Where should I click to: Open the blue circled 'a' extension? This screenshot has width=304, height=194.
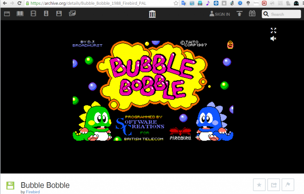pos(240,3)
